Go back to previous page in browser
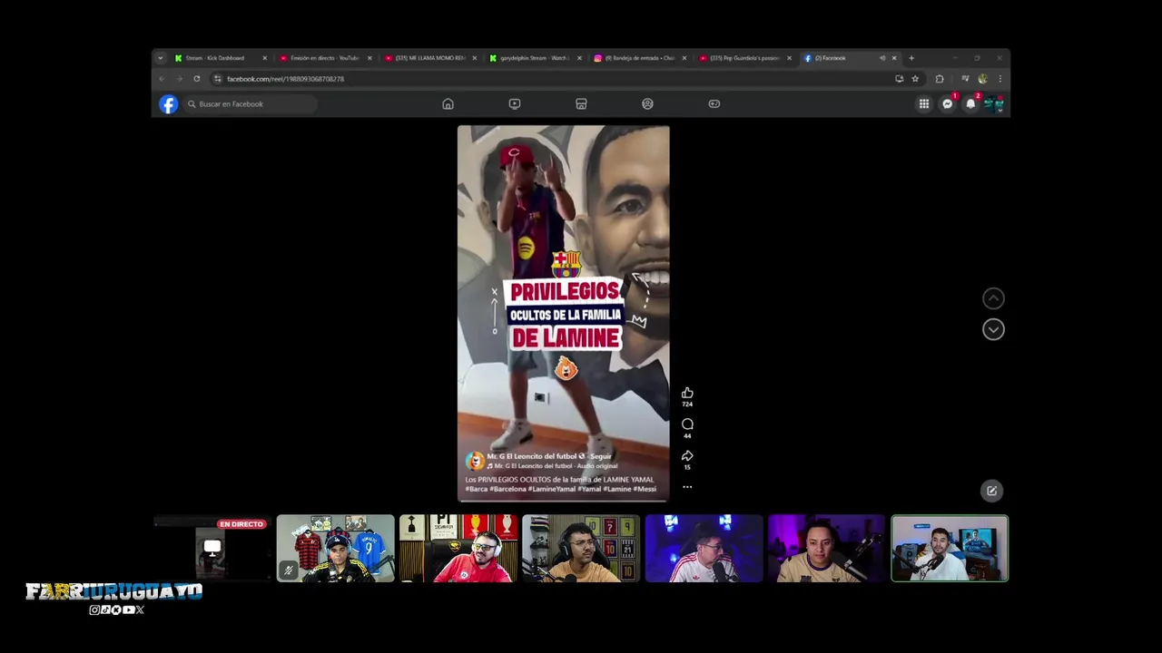 [x=162, y=79]
